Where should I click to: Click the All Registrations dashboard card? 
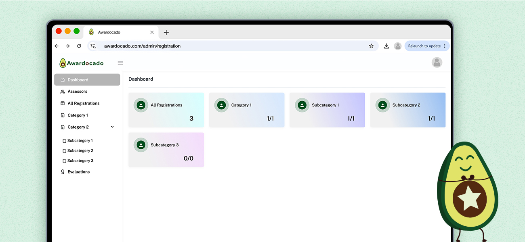pyautogui.click(x=166, y=110)
